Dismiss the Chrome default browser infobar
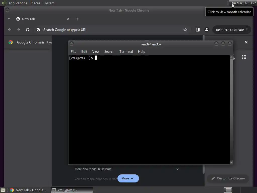 246,42
